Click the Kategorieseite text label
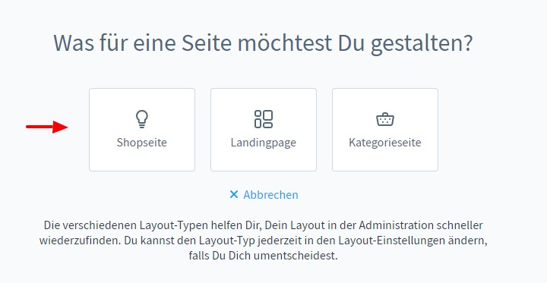The height and width of the screenshot is (283, 547). [385, 142]
